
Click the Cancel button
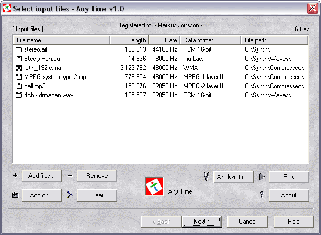[248, 222]
